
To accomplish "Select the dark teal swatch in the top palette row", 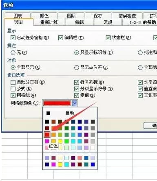I will tap(73, 122).
